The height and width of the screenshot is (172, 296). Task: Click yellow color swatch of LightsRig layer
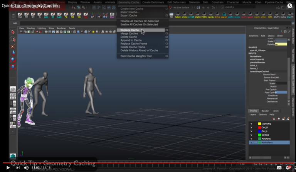click(x=259, y=124)
